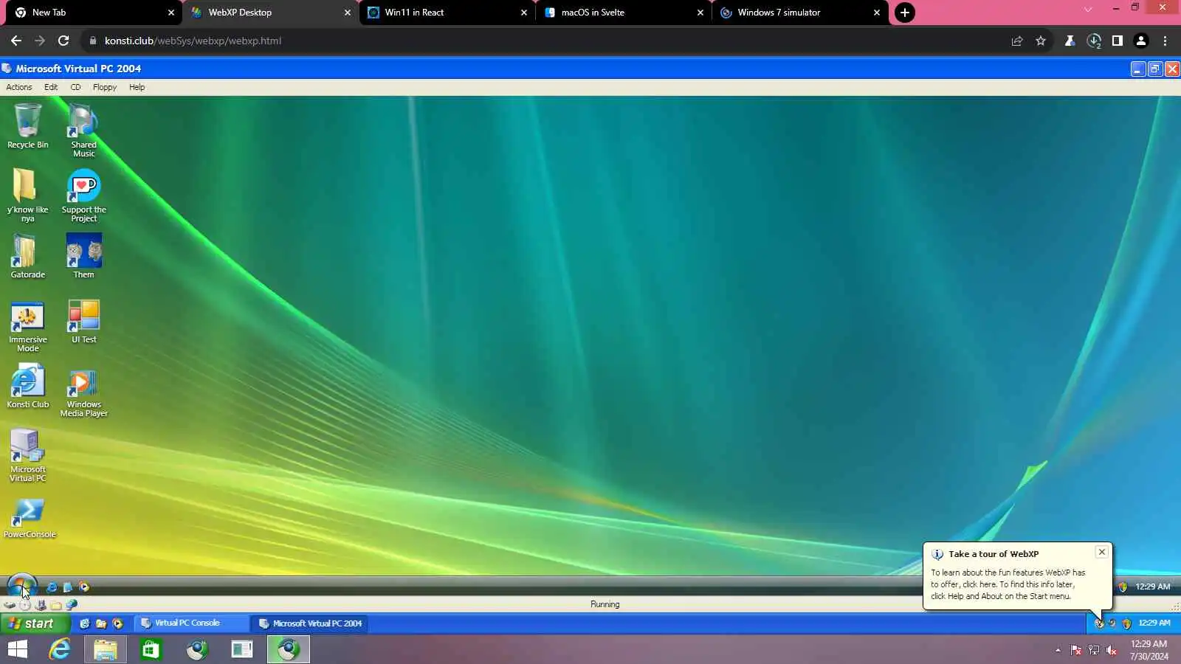Open the Edit menu
The image size is (1181, 664).
(51, 87)
